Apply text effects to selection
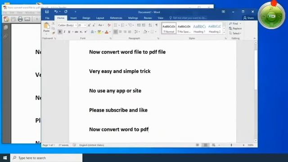Viewport: 288px width, 162px height. (92, 32)
